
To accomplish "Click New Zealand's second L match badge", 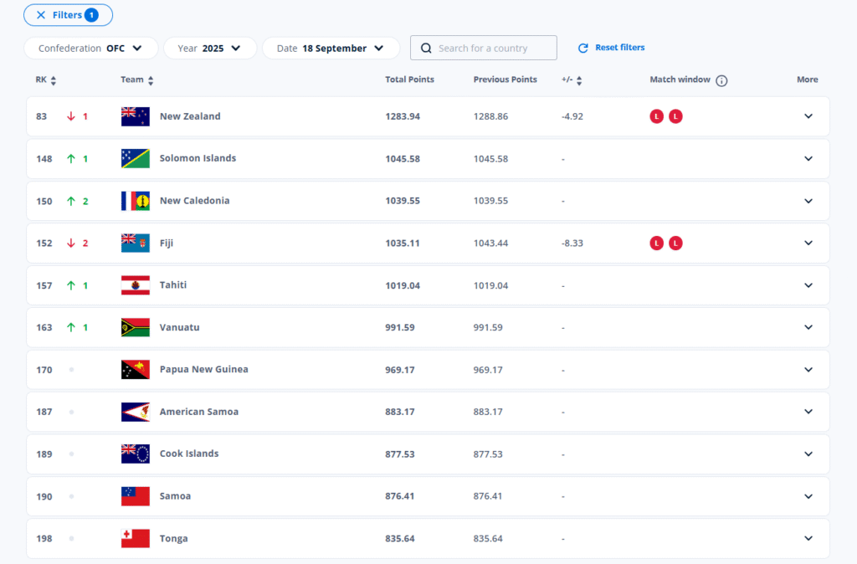I will (675, 116).
